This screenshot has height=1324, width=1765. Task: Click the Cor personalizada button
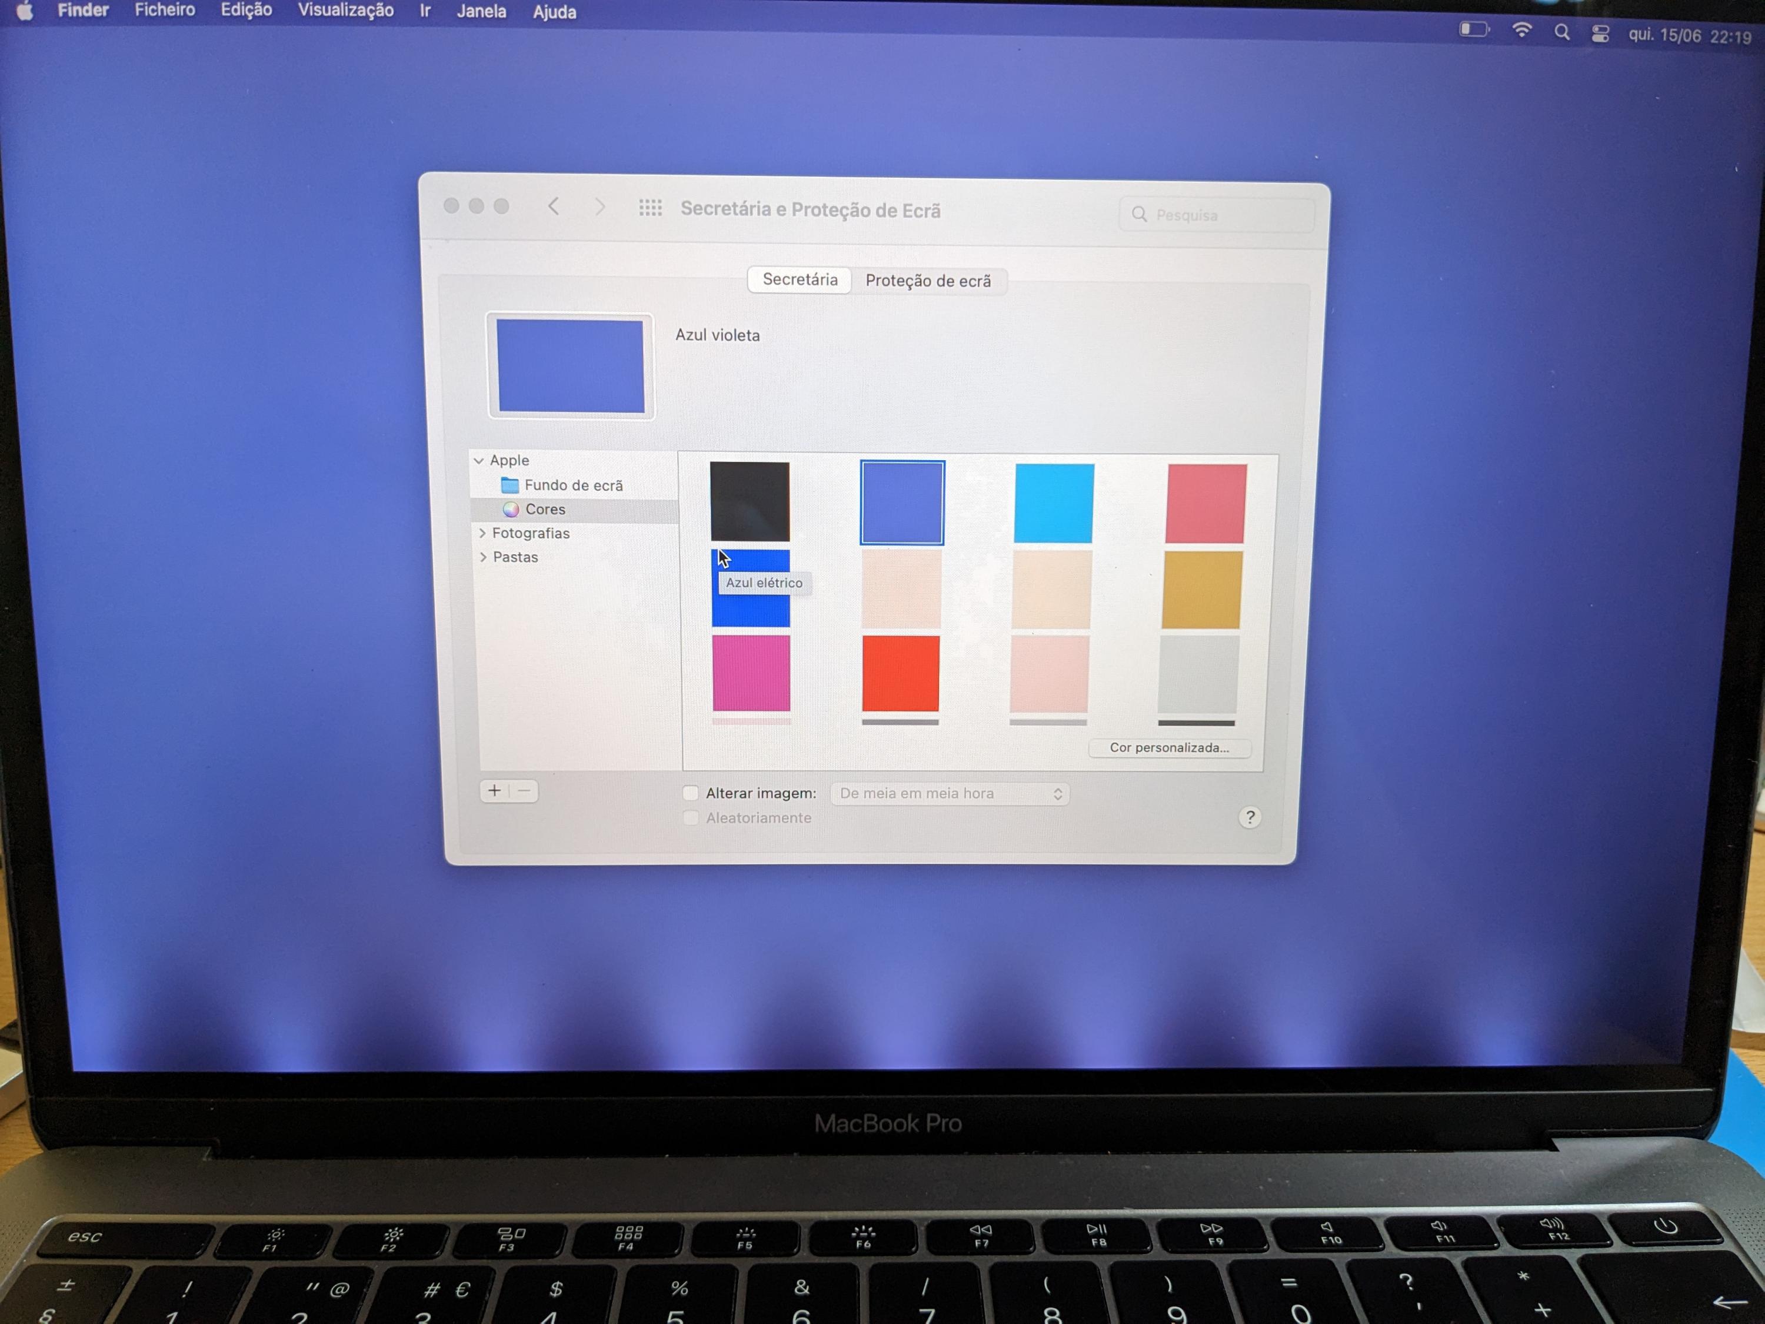(x=1169, y=748)
